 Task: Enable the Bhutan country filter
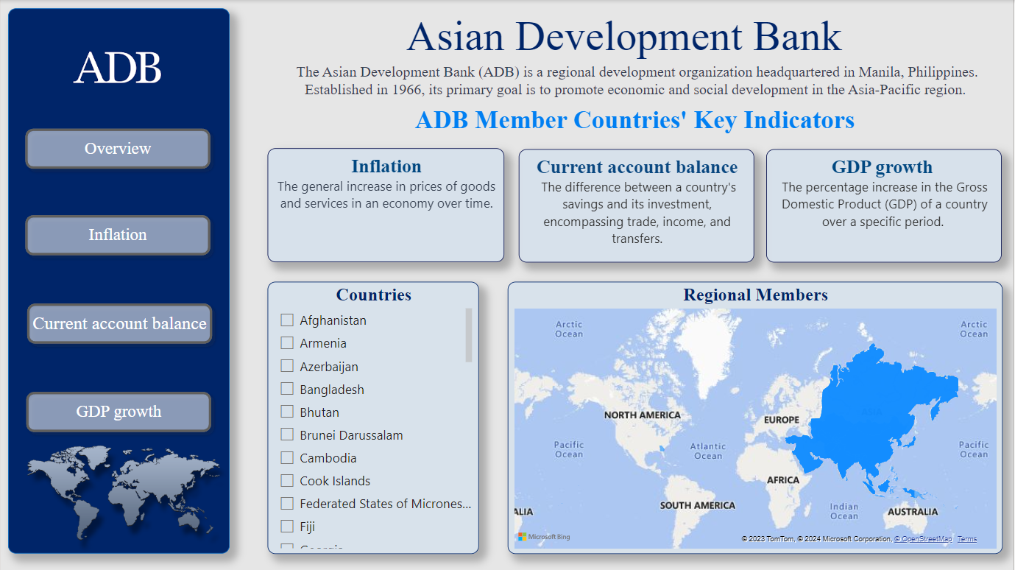coord(287,412)
